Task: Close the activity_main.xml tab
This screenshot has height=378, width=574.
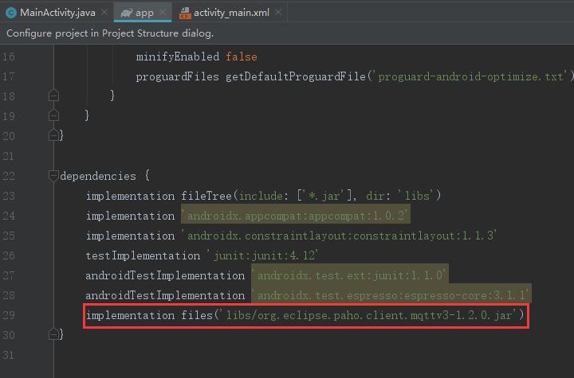Action: pyautogui.click(x=278, y=13)
